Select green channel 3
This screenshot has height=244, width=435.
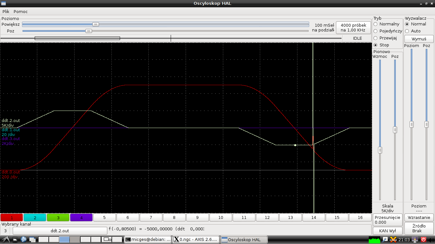58,218
